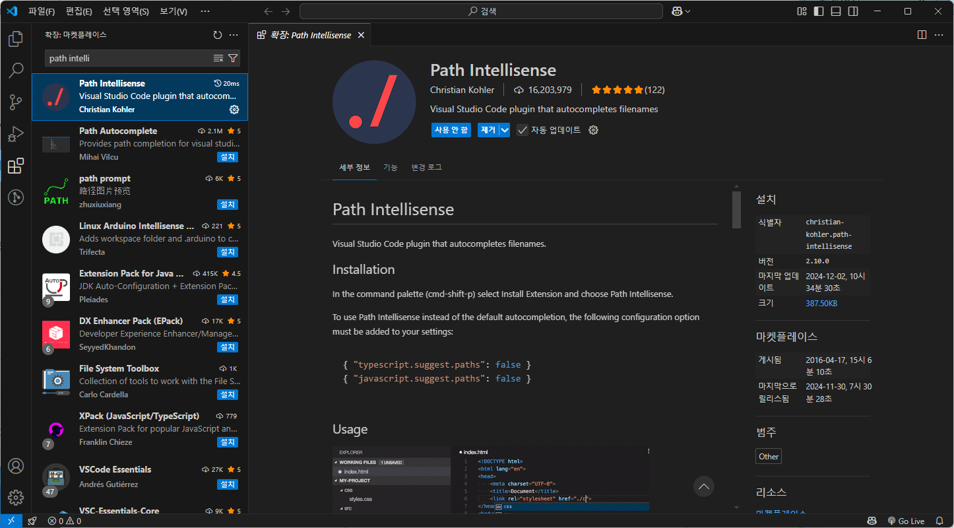Screen dimensions: 954x528
Task: Open the extensions view more actions menu
Action: click(234, 35)
